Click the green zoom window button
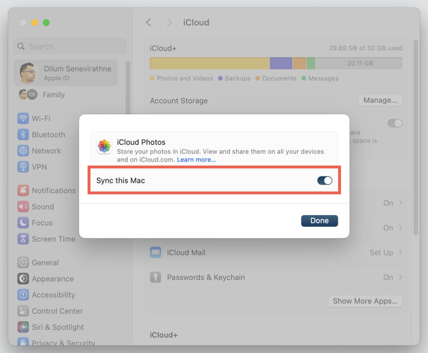 point(46,22)
